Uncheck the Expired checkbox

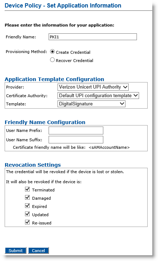tap(28, 205)
